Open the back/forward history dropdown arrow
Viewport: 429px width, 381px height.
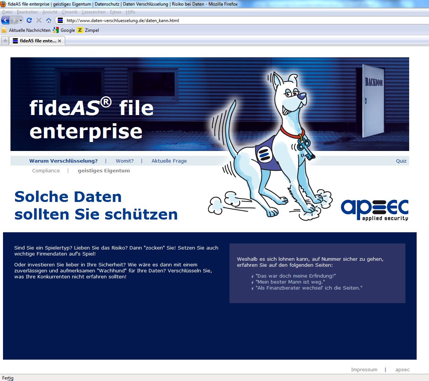21,20
